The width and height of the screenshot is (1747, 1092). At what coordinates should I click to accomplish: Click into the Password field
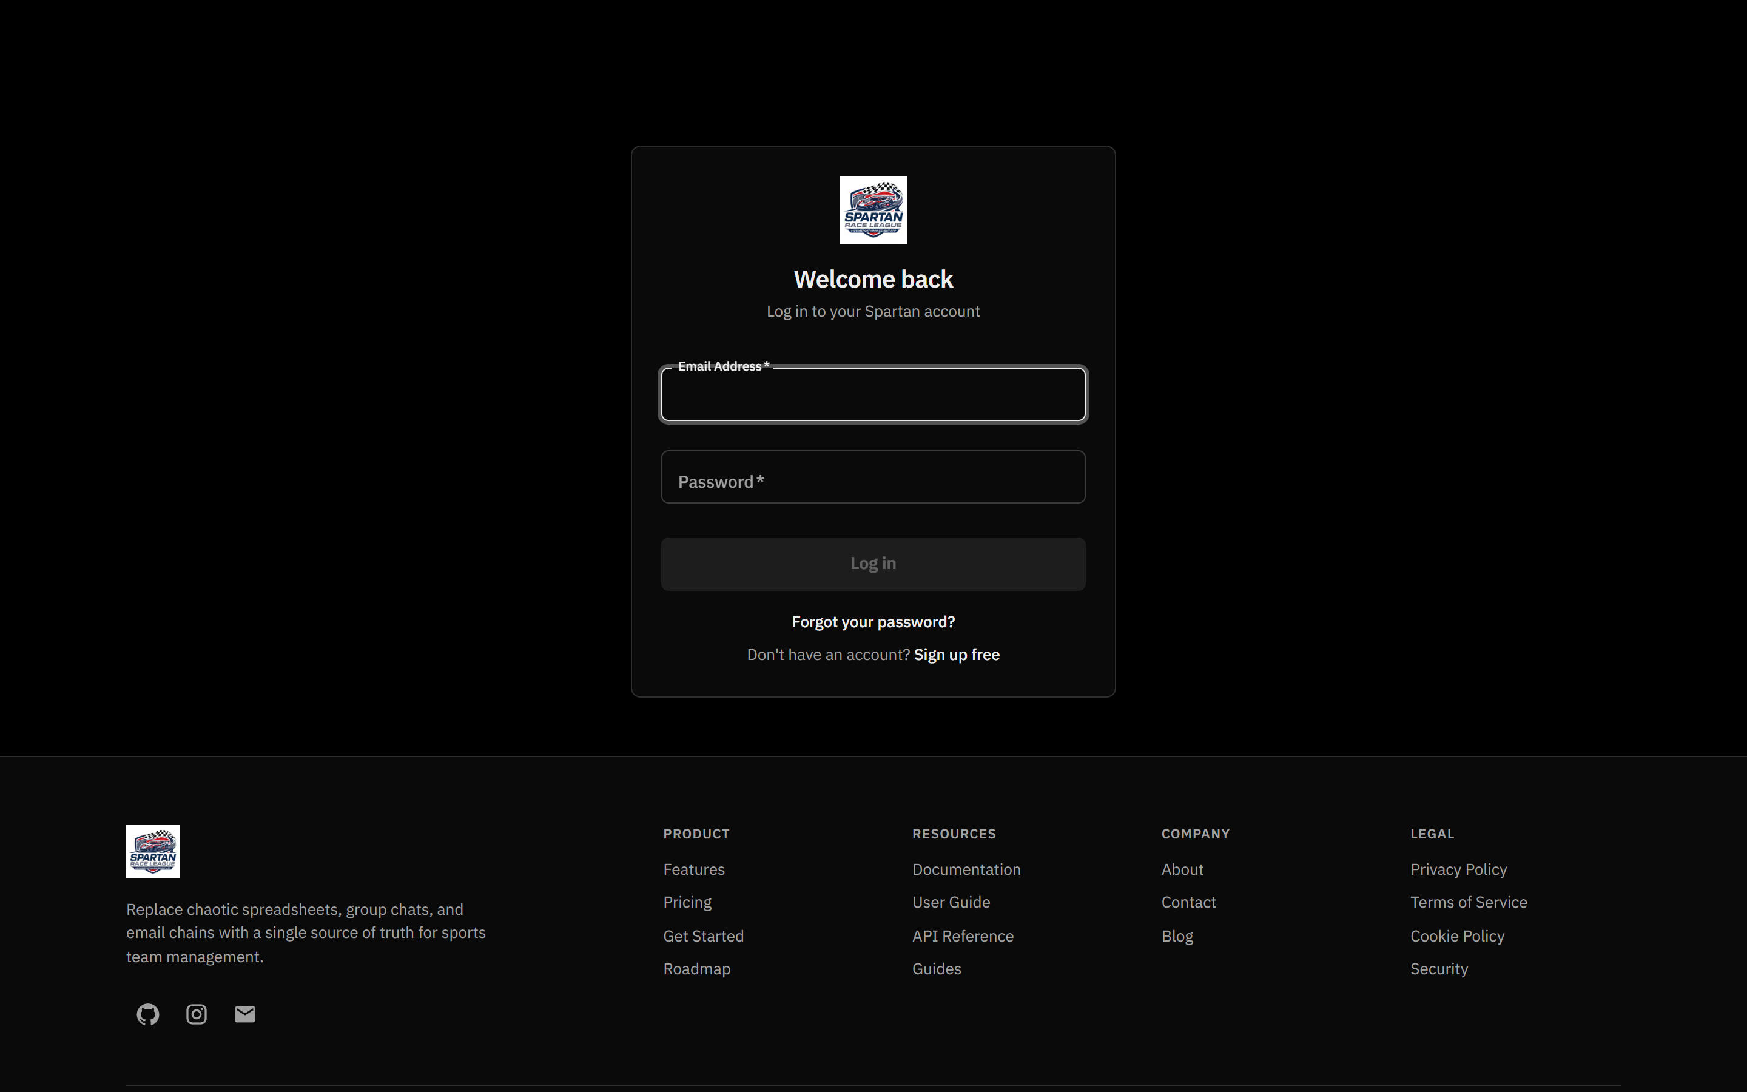[873, 477]
